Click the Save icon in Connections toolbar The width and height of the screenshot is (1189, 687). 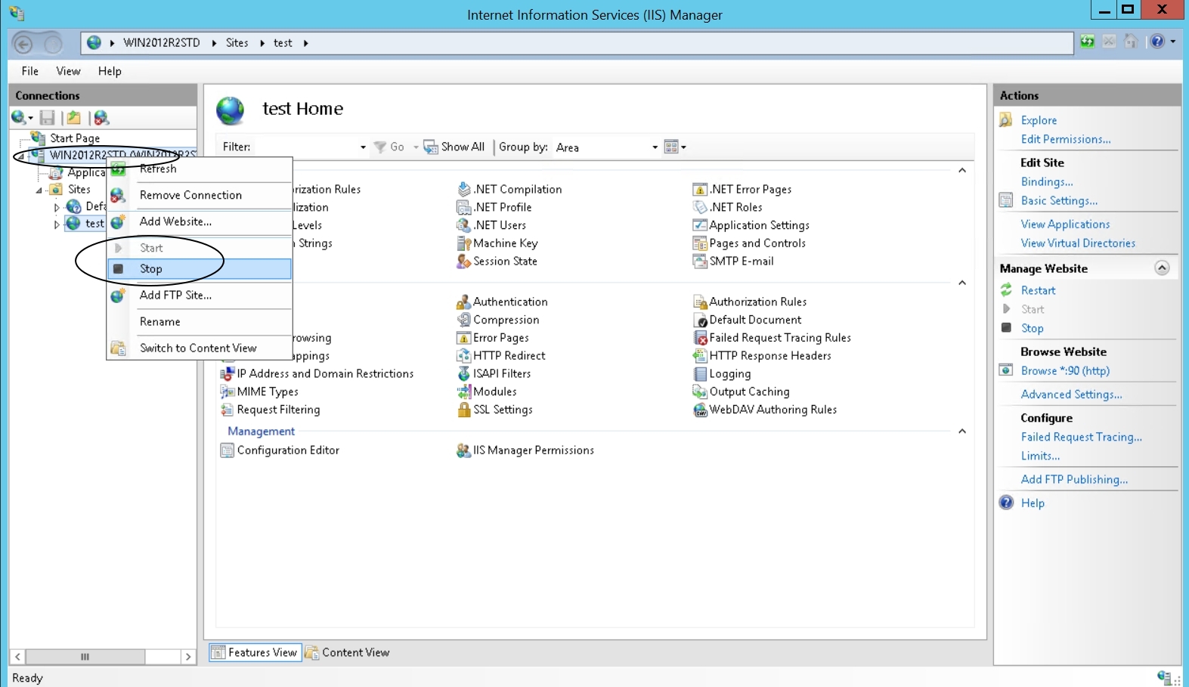click(48, 117)
